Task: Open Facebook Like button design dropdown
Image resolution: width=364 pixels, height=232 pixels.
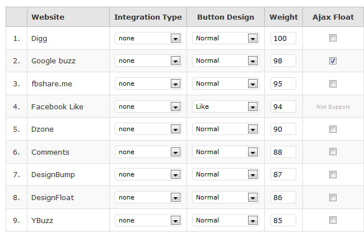Action: point(226,106)
